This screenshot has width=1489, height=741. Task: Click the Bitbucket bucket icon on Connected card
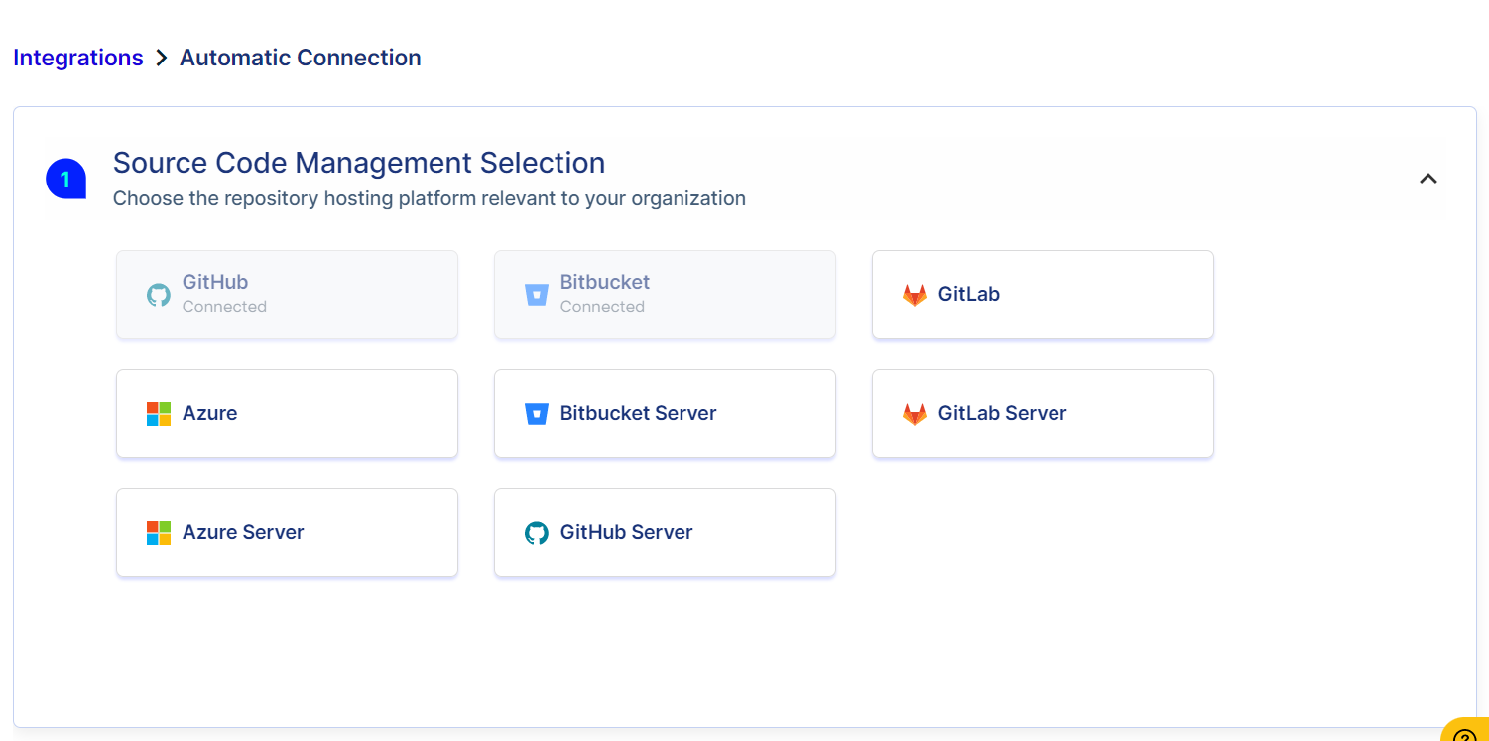coord(537,295)
